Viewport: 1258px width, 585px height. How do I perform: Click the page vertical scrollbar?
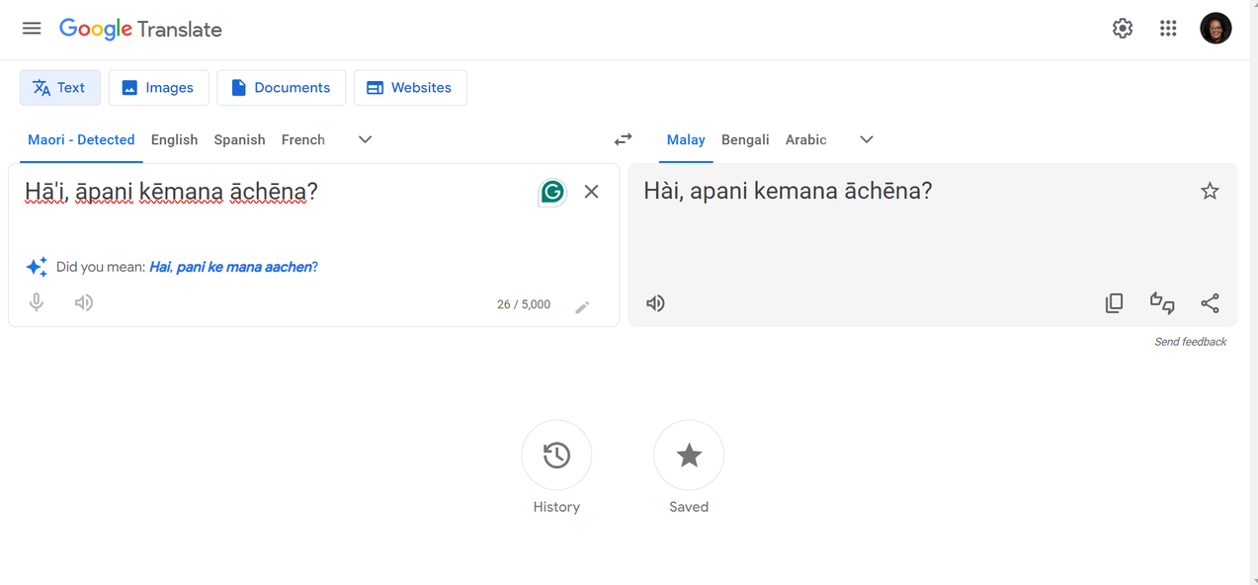[x=1253, y=292]
